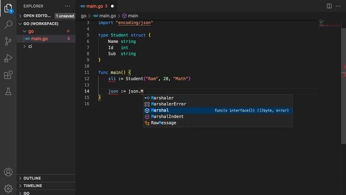Open the Testing flask icon

(9, 92)
